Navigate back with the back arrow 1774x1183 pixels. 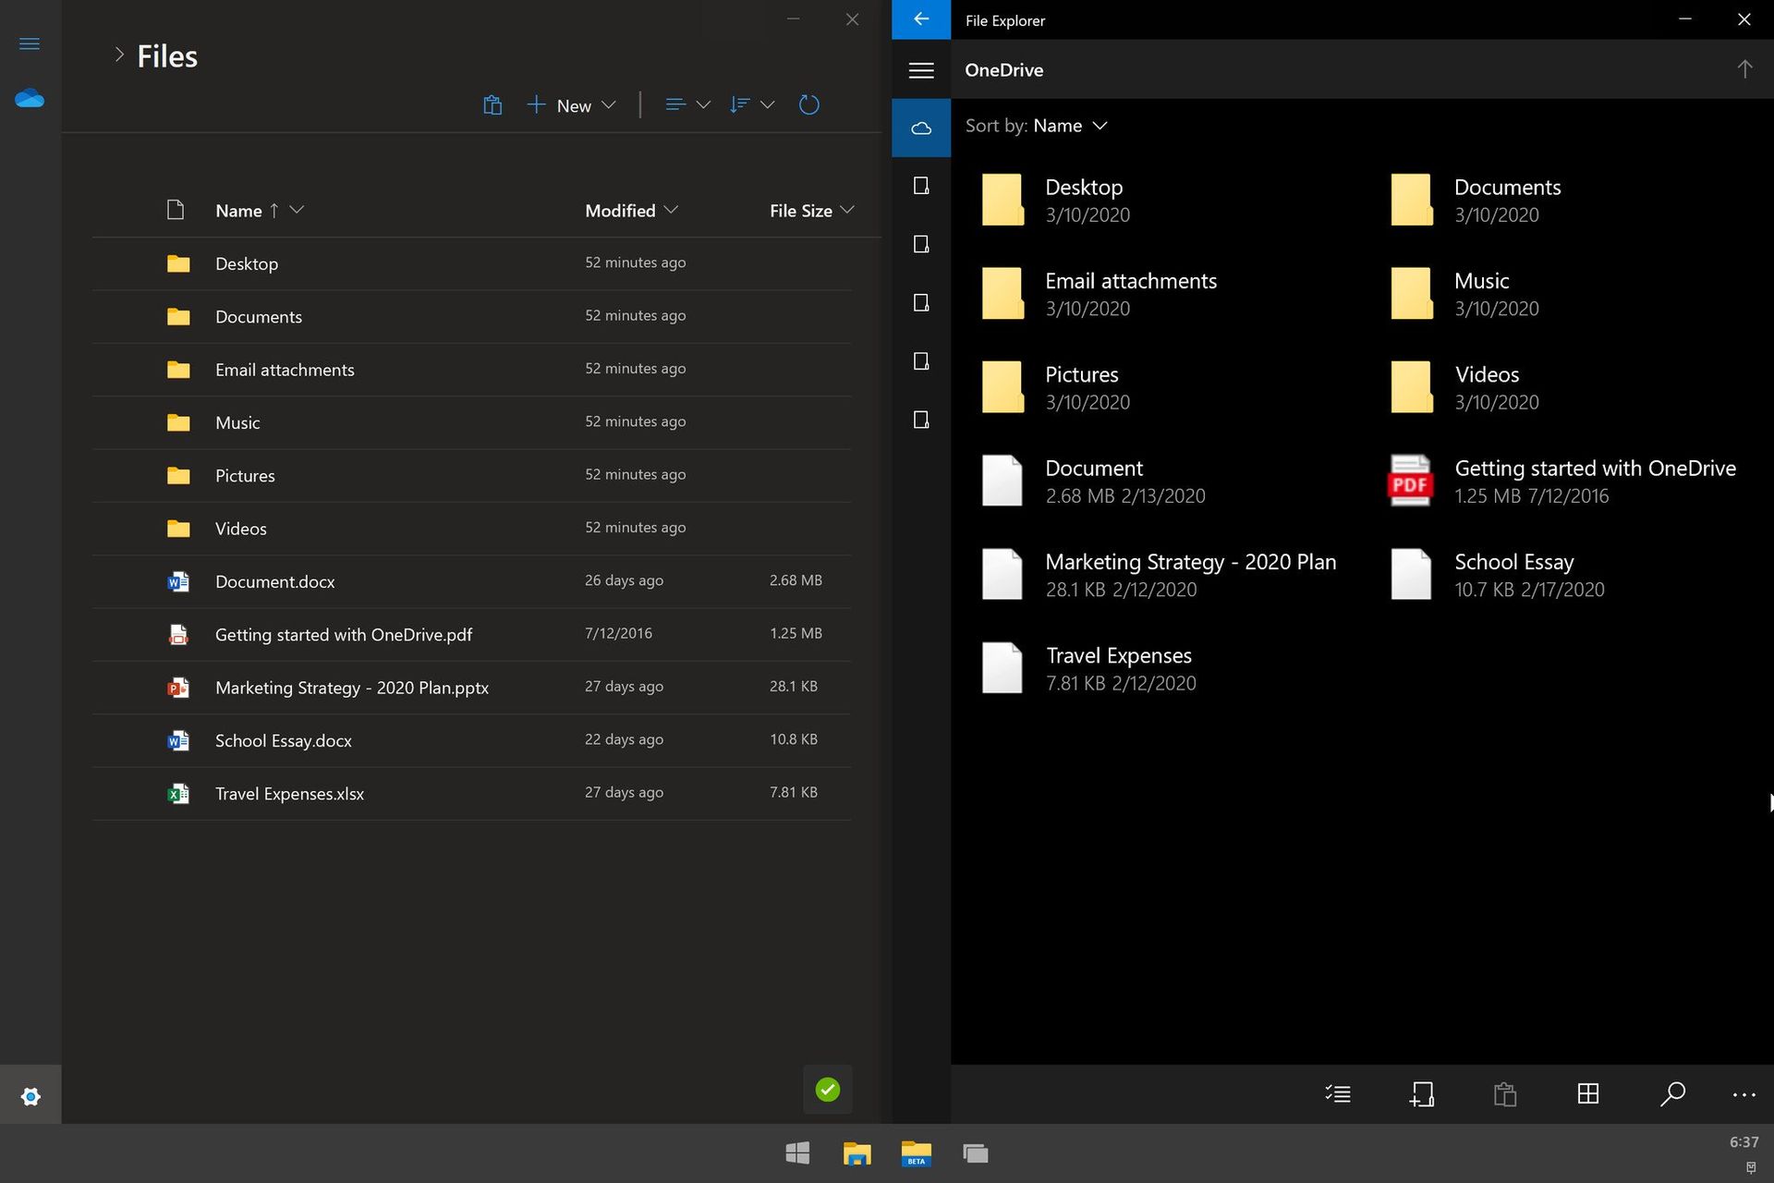pyautogui.click(x=920, y=18)
